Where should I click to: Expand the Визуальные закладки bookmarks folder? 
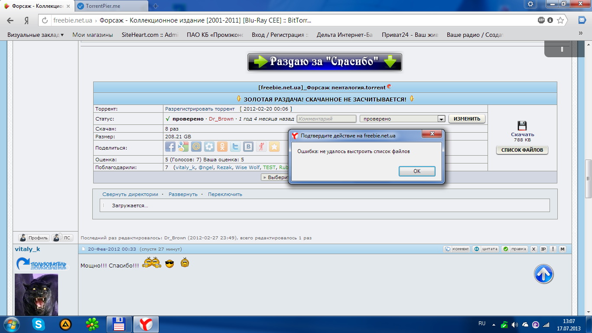coord(36,35)
